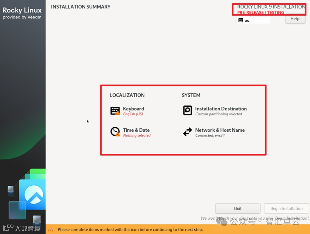Click the Rocky Linux mountain logo graphic
Viewport: 310px width, 234px height.
pyautogui.click(x=34, y=194)
